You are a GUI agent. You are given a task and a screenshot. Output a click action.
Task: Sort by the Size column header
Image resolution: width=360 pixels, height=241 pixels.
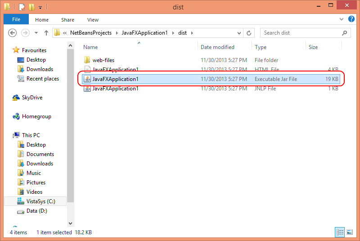click(x=313, y=47)
